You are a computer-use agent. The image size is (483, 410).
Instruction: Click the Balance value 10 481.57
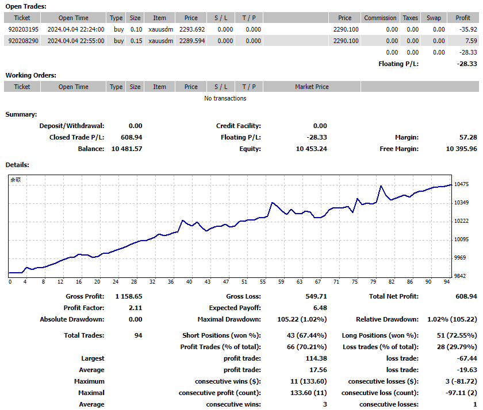click(126, 149)
